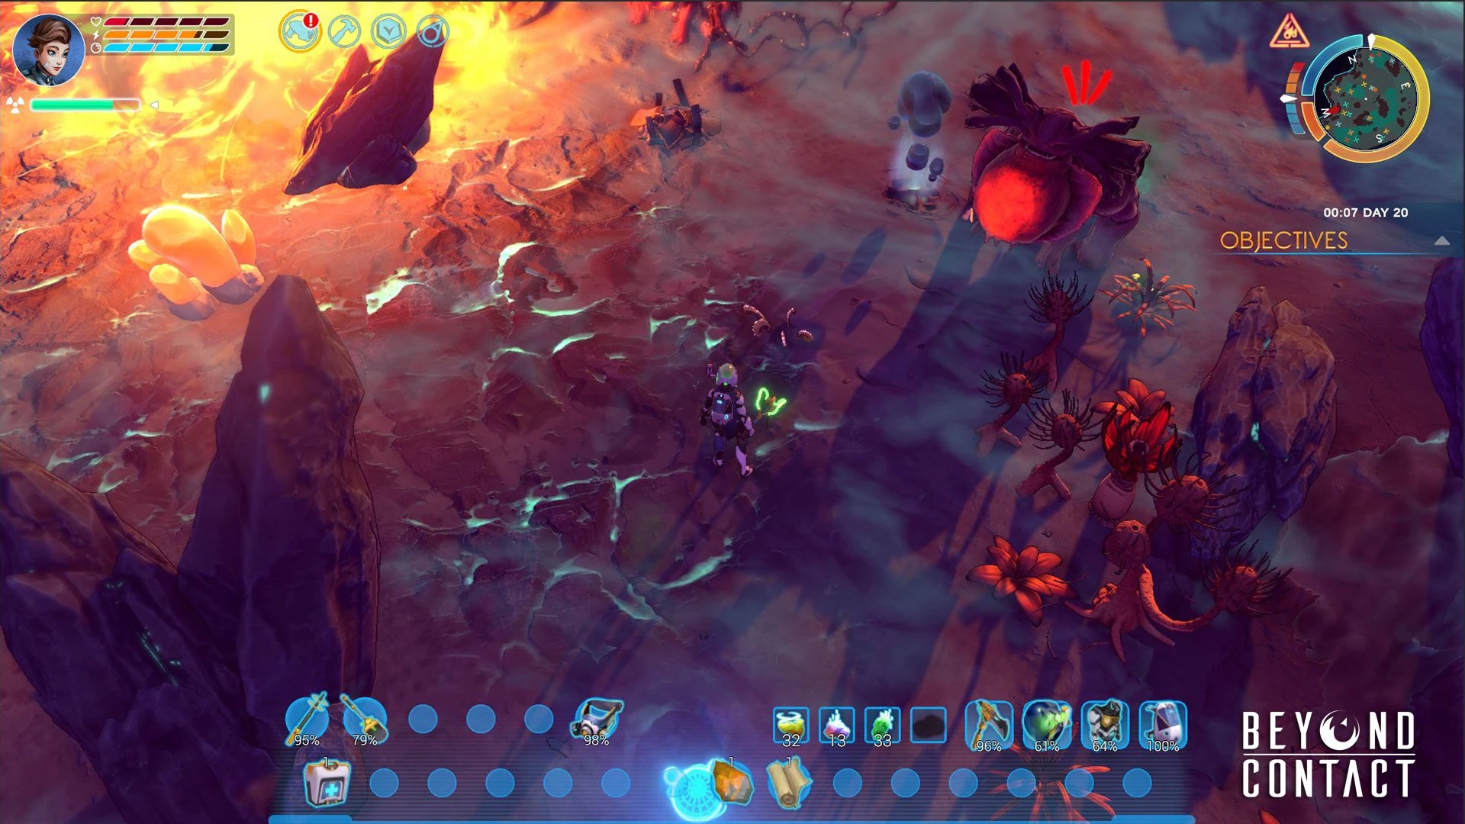Select the tool with 79% durability
Image resolution: width=1465 pixels, height=824 pixels.
pos(365,719)
